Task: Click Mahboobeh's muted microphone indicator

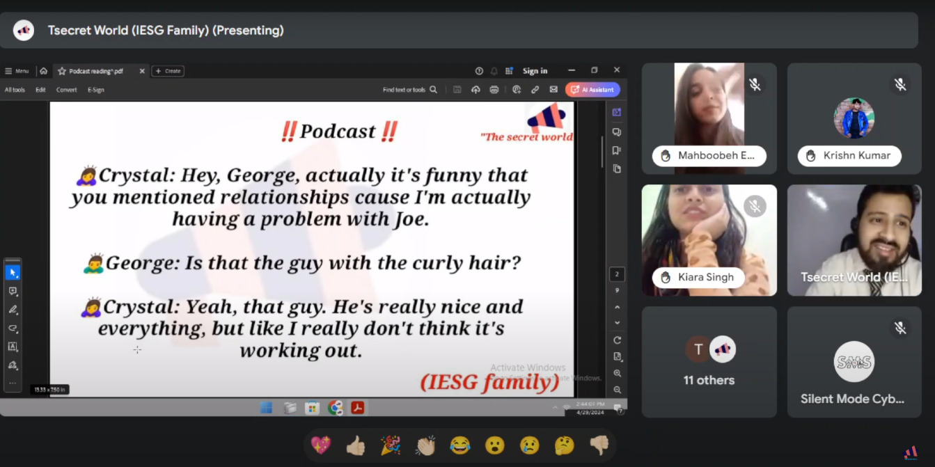Action: pyautogui.click(x=755, y=85)
